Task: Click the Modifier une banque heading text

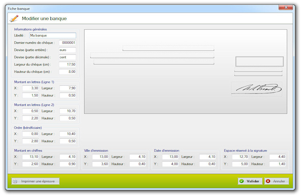Action: [44, 18]
